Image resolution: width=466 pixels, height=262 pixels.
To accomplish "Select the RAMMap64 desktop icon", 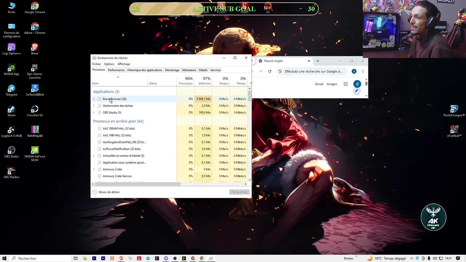I will click(x=35, y=132).
